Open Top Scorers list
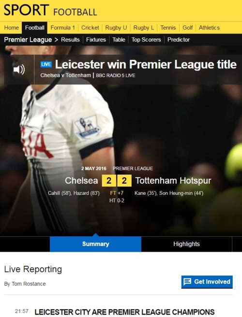Image resolution: width=242 pixels, height=317 pixels. (x=146, y=40)
